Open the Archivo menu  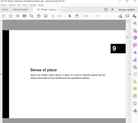(x=4, y=5)
